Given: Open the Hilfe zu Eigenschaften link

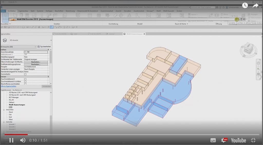Looking at the screenshot, I should click(8, 86).
